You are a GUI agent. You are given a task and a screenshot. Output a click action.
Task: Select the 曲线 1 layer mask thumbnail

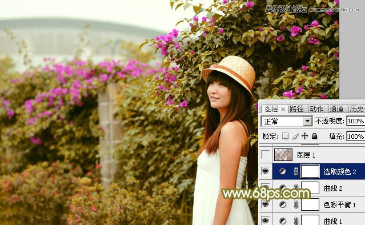pos(310,220)
